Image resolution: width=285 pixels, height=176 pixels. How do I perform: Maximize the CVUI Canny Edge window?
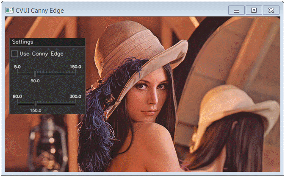(x=254, y=10)
